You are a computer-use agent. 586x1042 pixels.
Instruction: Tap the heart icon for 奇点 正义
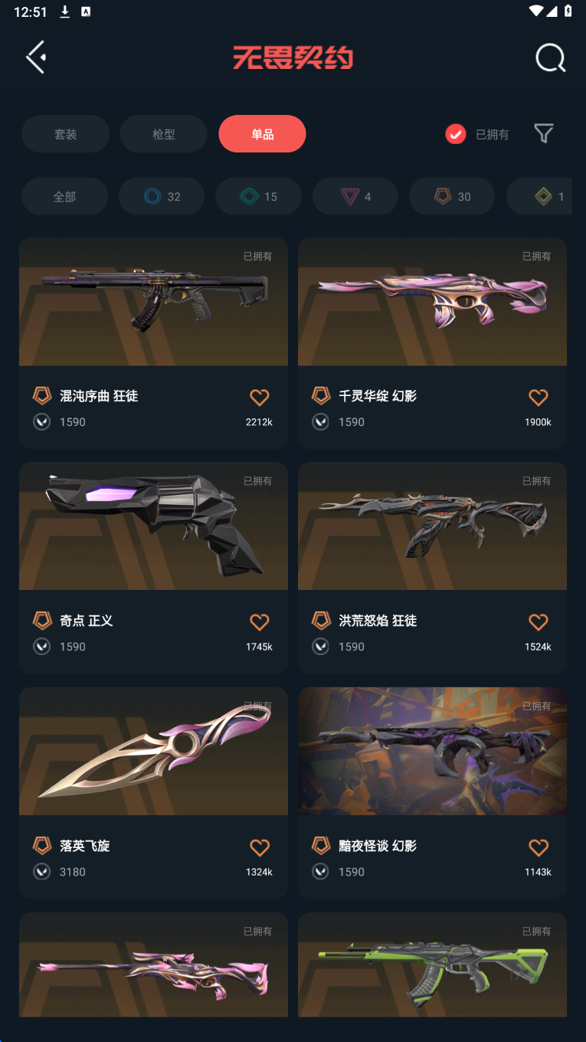coord(260,621)
